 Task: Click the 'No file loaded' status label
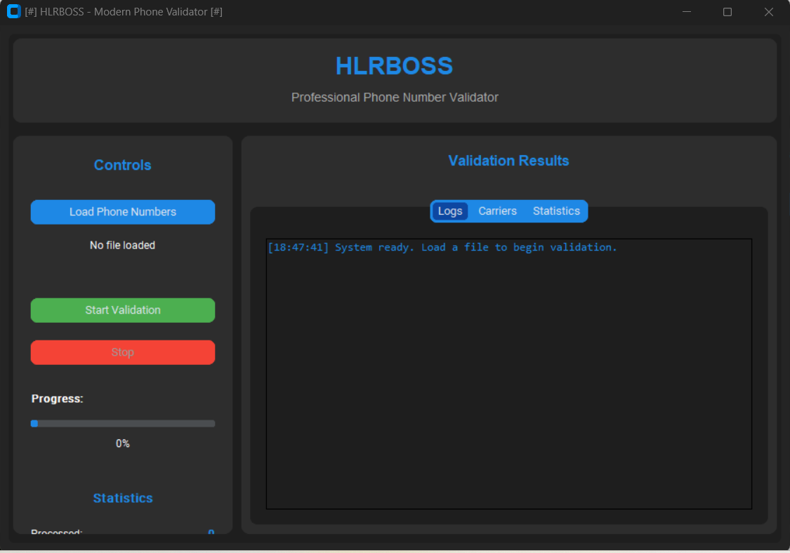tap(123, 246)
